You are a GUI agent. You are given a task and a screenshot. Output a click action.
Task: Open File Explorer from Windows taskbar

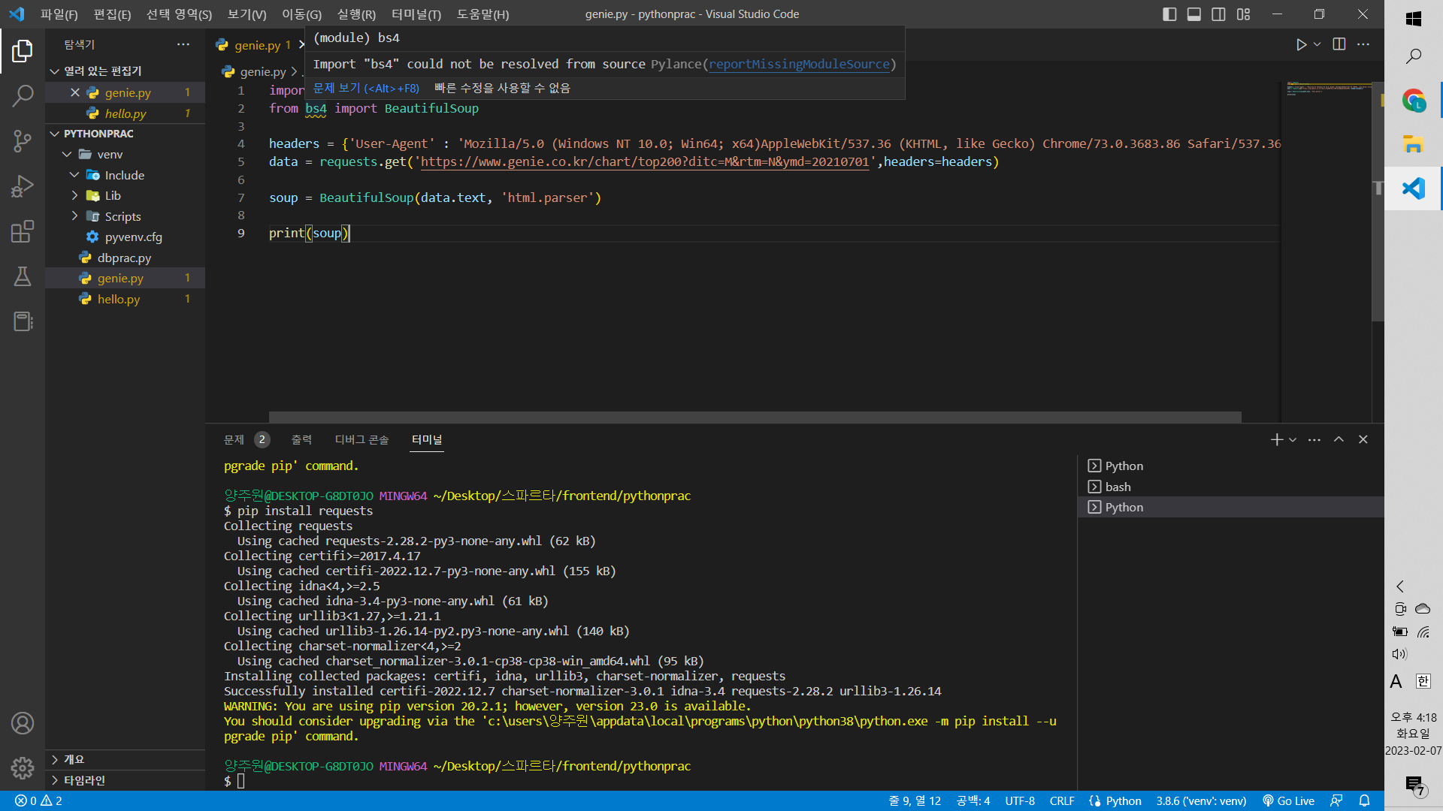point(1414,144)
